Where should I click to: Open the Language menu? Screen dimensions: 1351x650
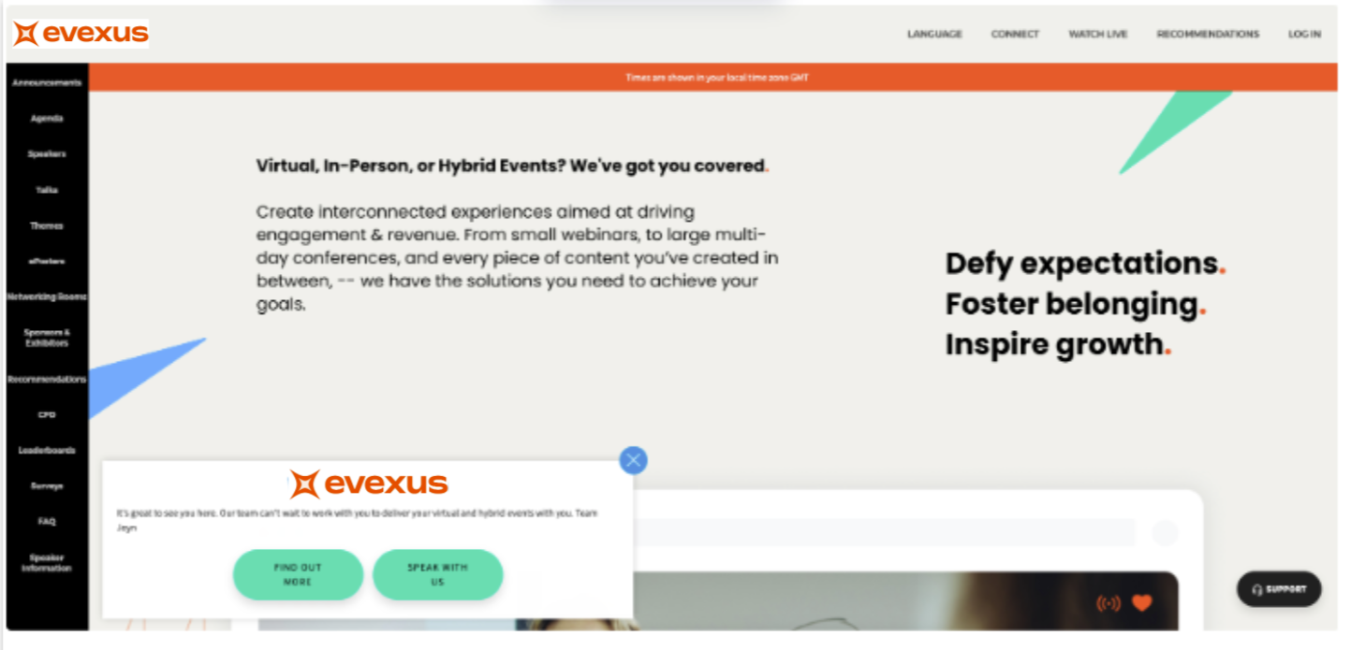click(x=934, y=34)
